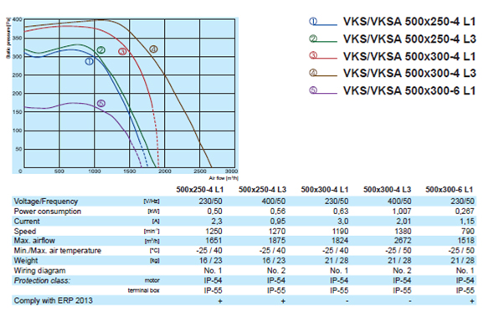Click current value 0,95
The image size is (489, 312).
(x=278, y=222)
